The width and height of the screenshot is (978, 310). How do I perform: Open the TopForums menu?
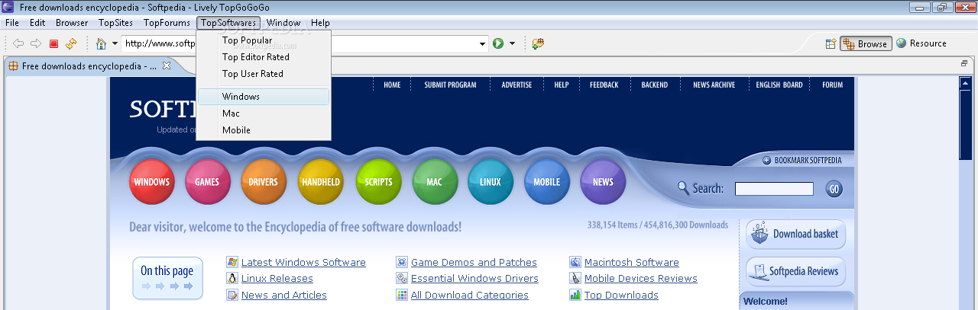pos(167,23)
